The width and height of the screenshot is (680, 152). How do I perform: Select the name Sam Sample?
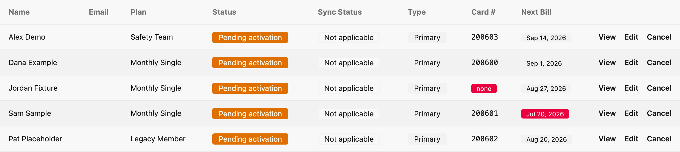tap(30, 113)
